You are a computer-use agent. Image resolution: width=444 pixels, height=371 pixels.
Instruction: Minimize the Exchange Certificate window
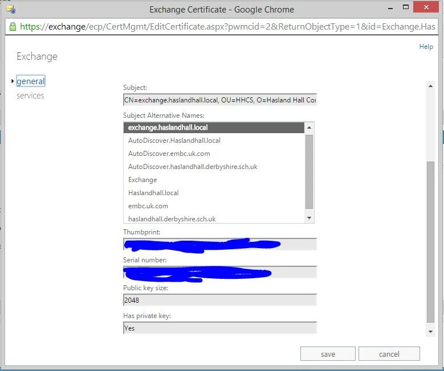click(x=390, y=9)
